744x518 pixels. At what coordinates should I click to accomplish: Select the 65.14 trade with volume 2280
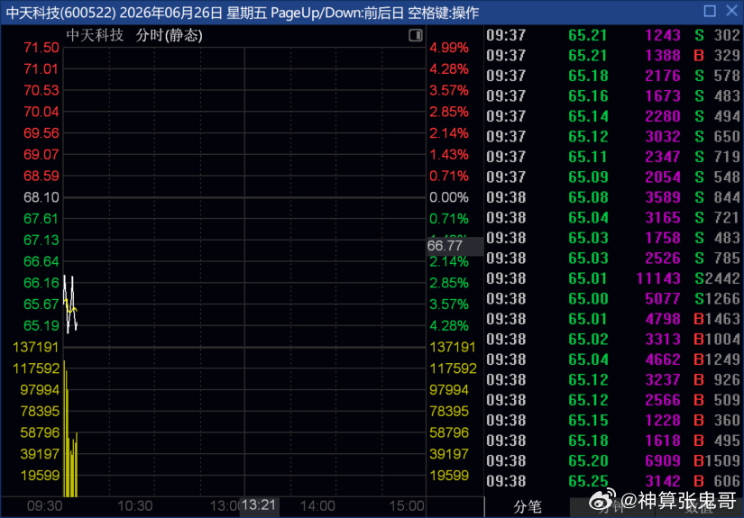613,116
